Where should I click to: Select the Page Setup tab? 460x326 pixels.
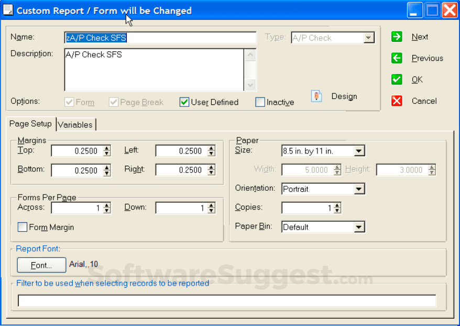click(30, 124)
